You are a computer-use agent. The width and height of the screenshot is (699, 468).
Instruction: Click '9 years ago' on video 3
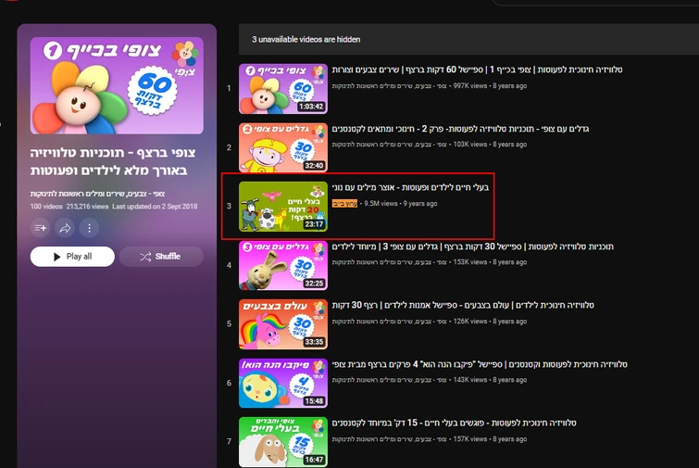coord(420,204)
